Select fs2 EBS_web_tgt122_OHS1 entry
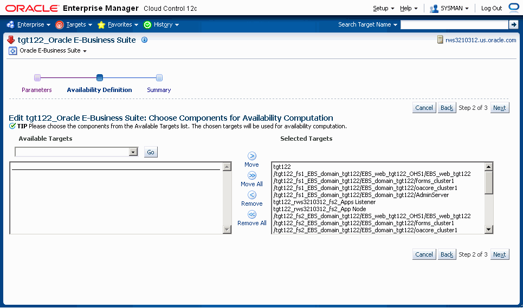523x308 pixels. (379, 216)
